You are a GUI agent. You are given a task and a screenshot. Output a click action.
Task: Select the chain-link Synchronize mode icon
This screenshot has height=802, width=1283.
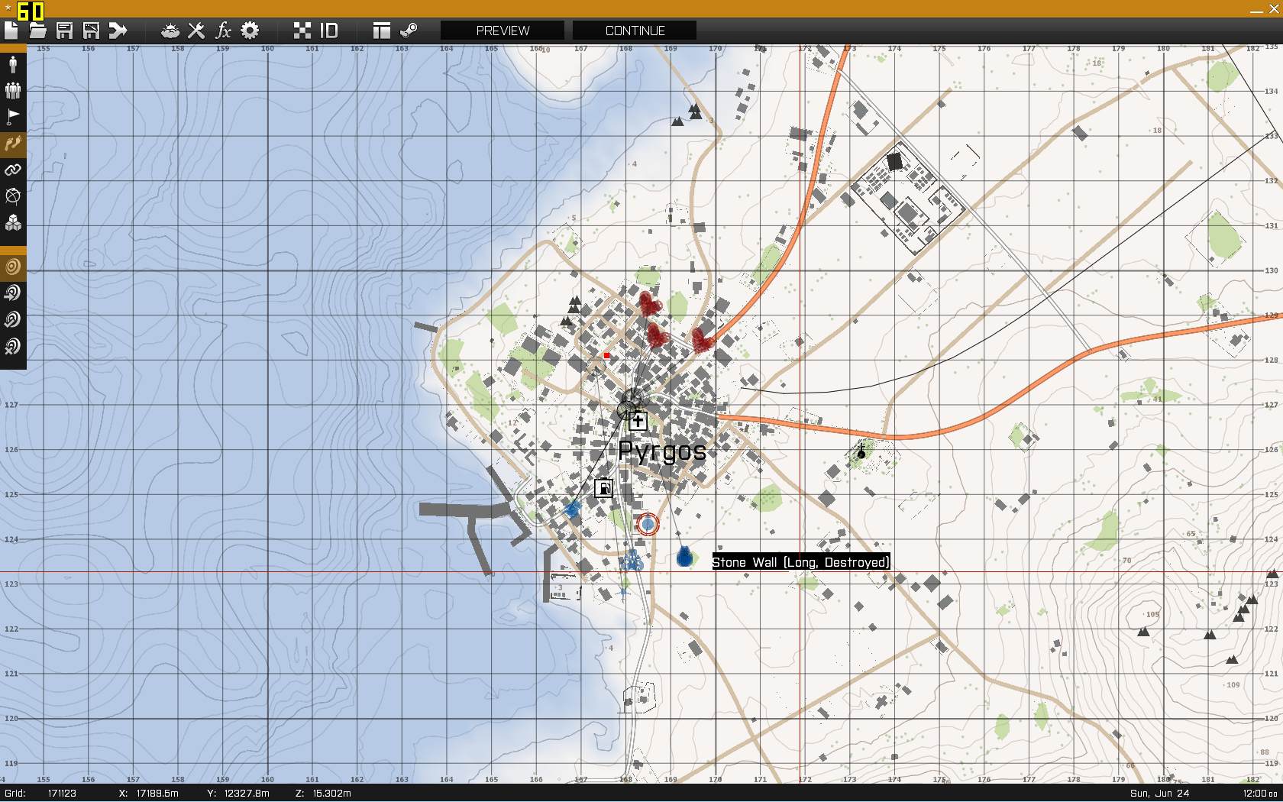13,170
